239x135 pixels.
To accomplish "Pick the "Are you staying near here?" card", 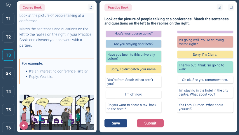I will tap(134, 44).
